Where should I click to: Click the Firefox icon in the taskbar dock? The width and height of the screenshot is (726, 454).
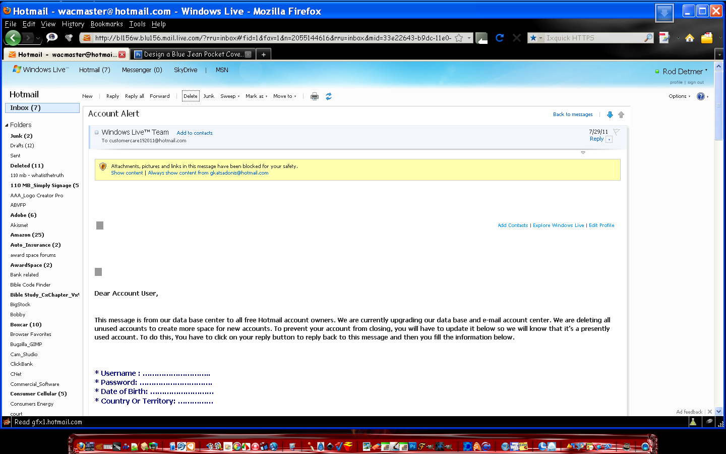(81, 446)
